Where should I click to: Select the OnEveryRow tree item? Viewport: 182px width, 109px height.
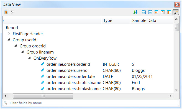(45, 58)
